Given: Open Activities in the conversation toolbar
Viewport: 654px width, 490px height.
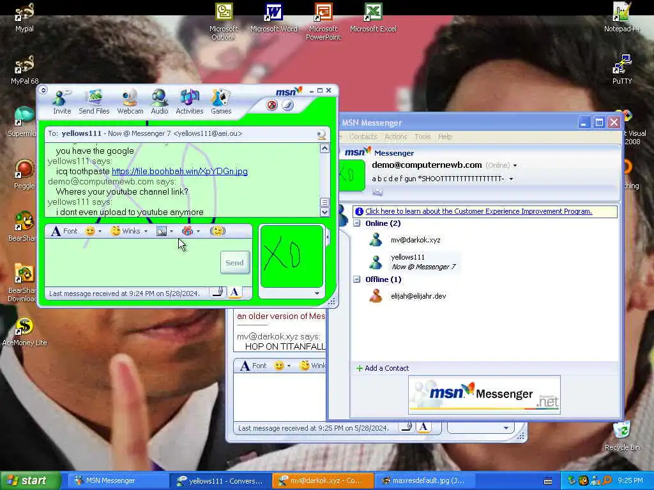Looking at the screenshot, I should coord(189,101).
